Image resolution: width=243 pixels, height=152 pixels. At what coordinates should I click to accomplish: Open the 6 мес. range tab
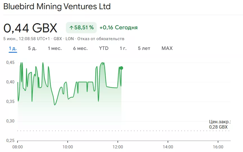click(x=80, y=48)
